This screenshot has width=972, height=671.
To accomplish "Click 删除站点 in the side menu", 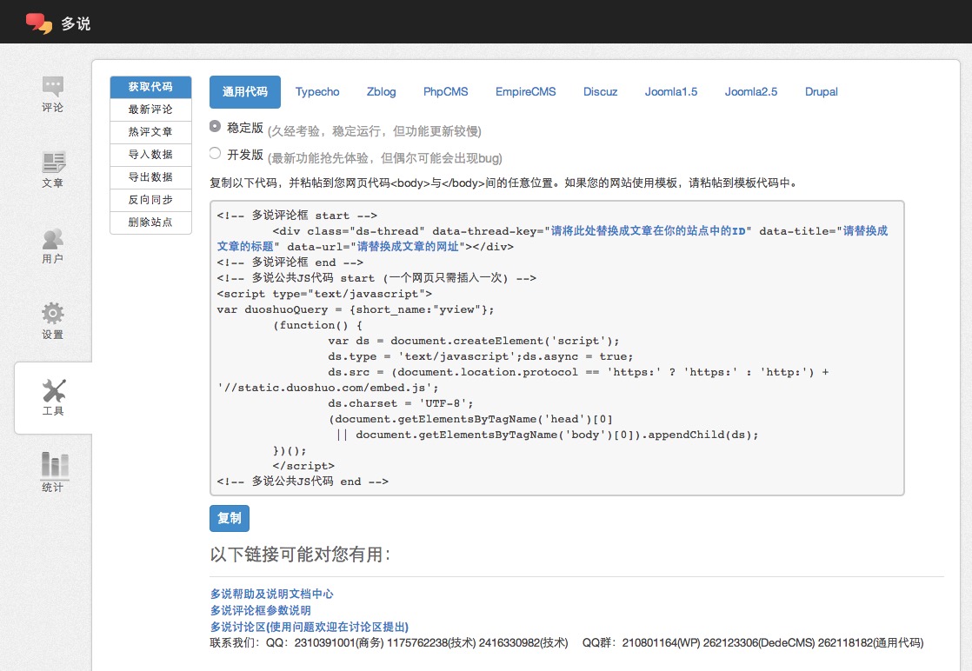I will (150, 223).
